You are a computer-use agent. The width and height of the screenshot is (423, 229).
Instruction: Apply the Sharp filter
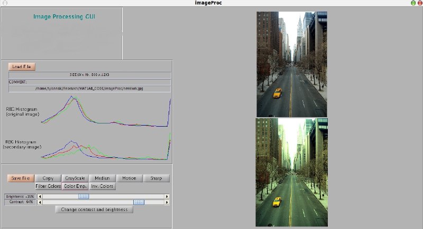[x=156, y=178]
